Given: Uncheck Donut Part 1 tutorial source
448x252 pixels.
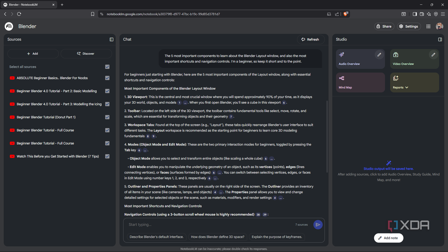Looking at the screenshot, I should (107, 117).
